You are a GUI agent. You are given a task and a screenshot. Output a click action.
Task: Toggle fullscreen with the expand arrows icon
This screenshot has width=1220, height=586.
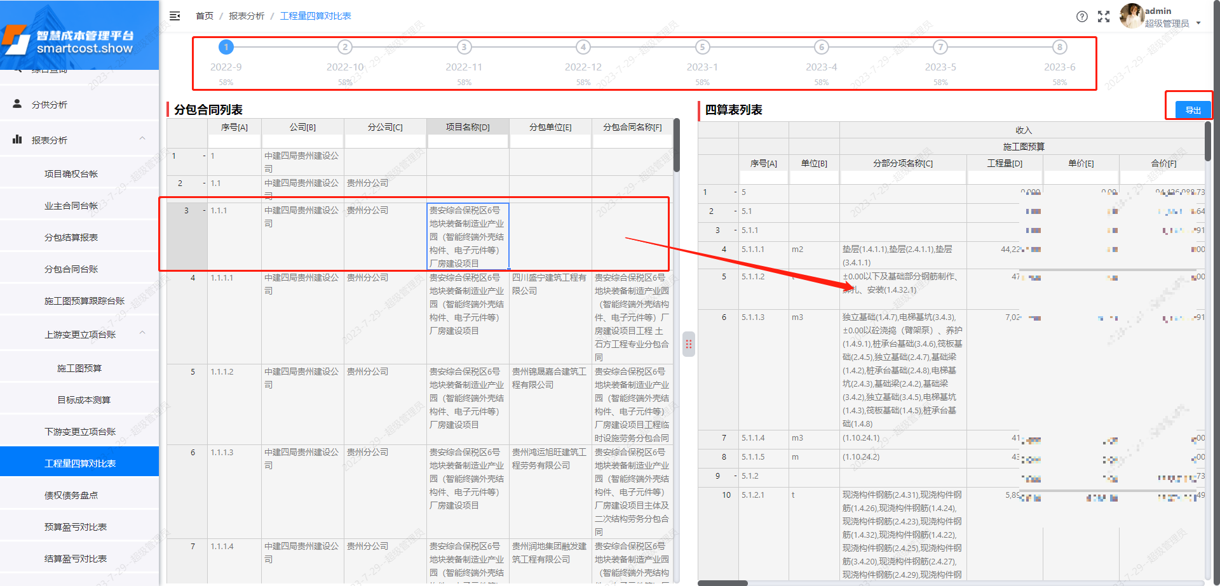(1104, 17)
